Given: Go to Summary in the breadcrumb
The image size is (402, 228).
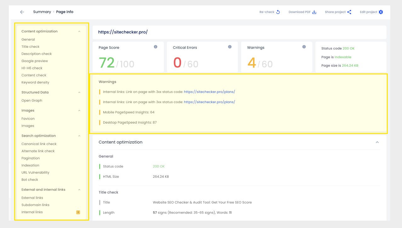Looking at the screenshot, I should [x=42, y=12].
